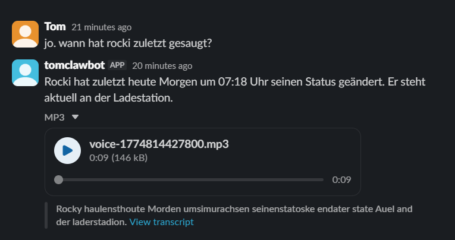The image size is (455, 240).
Task: Click Tom's orange profile avatar
Action: 25,34
